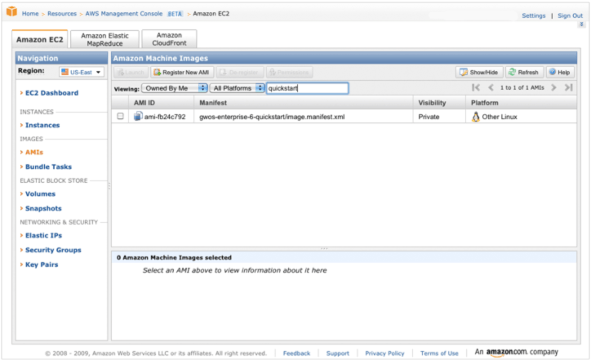Image resolution: width=591 pixels, height=360 pixels.
Task: Click the horizontal pane splitter handle
Action: [x=324, y=248]
